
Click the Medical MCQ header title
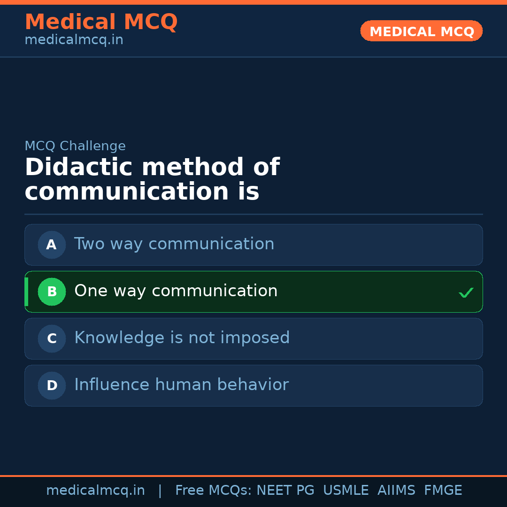pyautogui.click(x=101, y=22)
